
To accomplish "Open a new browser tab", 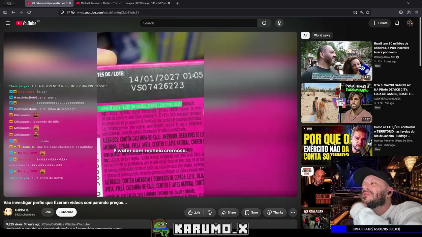I will [177, 3].
